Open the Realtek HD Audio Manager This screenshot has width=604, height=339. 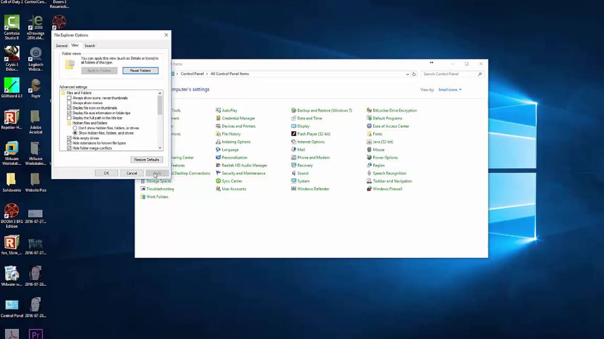click(245, 165)
